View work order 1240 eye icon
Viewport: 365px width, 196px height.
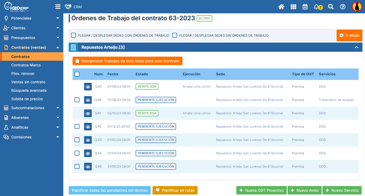[88, 87]
